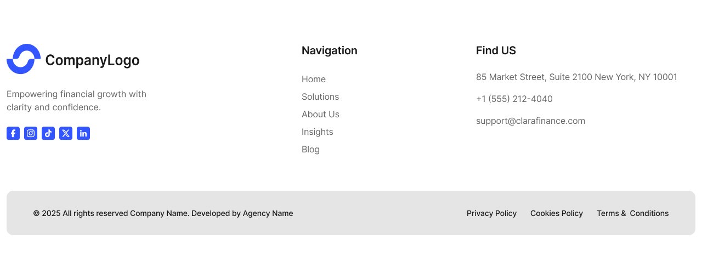Click the 85 Market Street address

(576, 77)
